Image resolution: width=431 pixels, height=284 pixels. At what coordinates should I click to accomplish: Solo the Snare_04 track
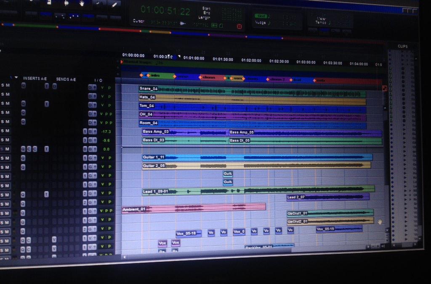pos(2,87)
